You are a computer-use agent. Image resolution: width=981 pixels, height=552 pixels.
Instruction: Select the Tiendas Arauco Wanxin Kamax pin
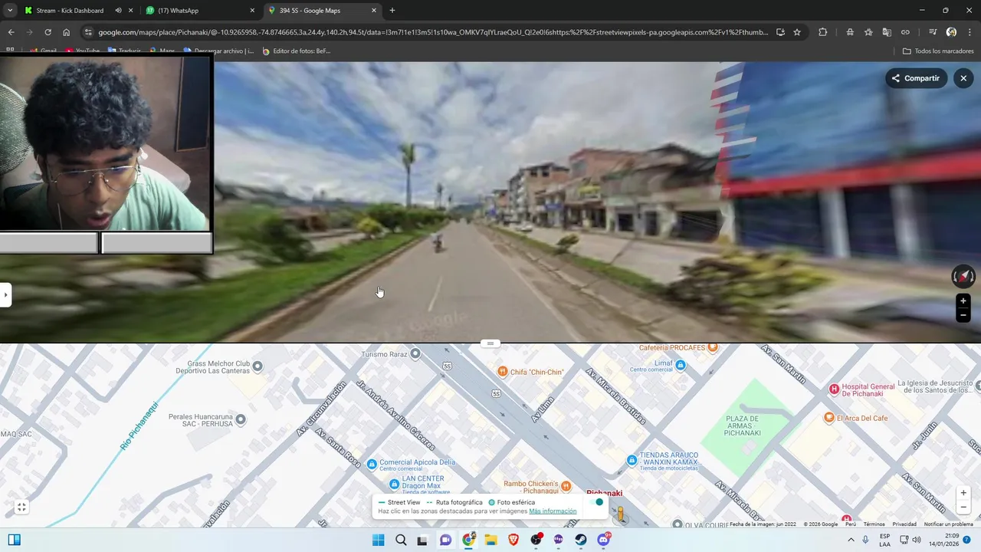point(632,460)
